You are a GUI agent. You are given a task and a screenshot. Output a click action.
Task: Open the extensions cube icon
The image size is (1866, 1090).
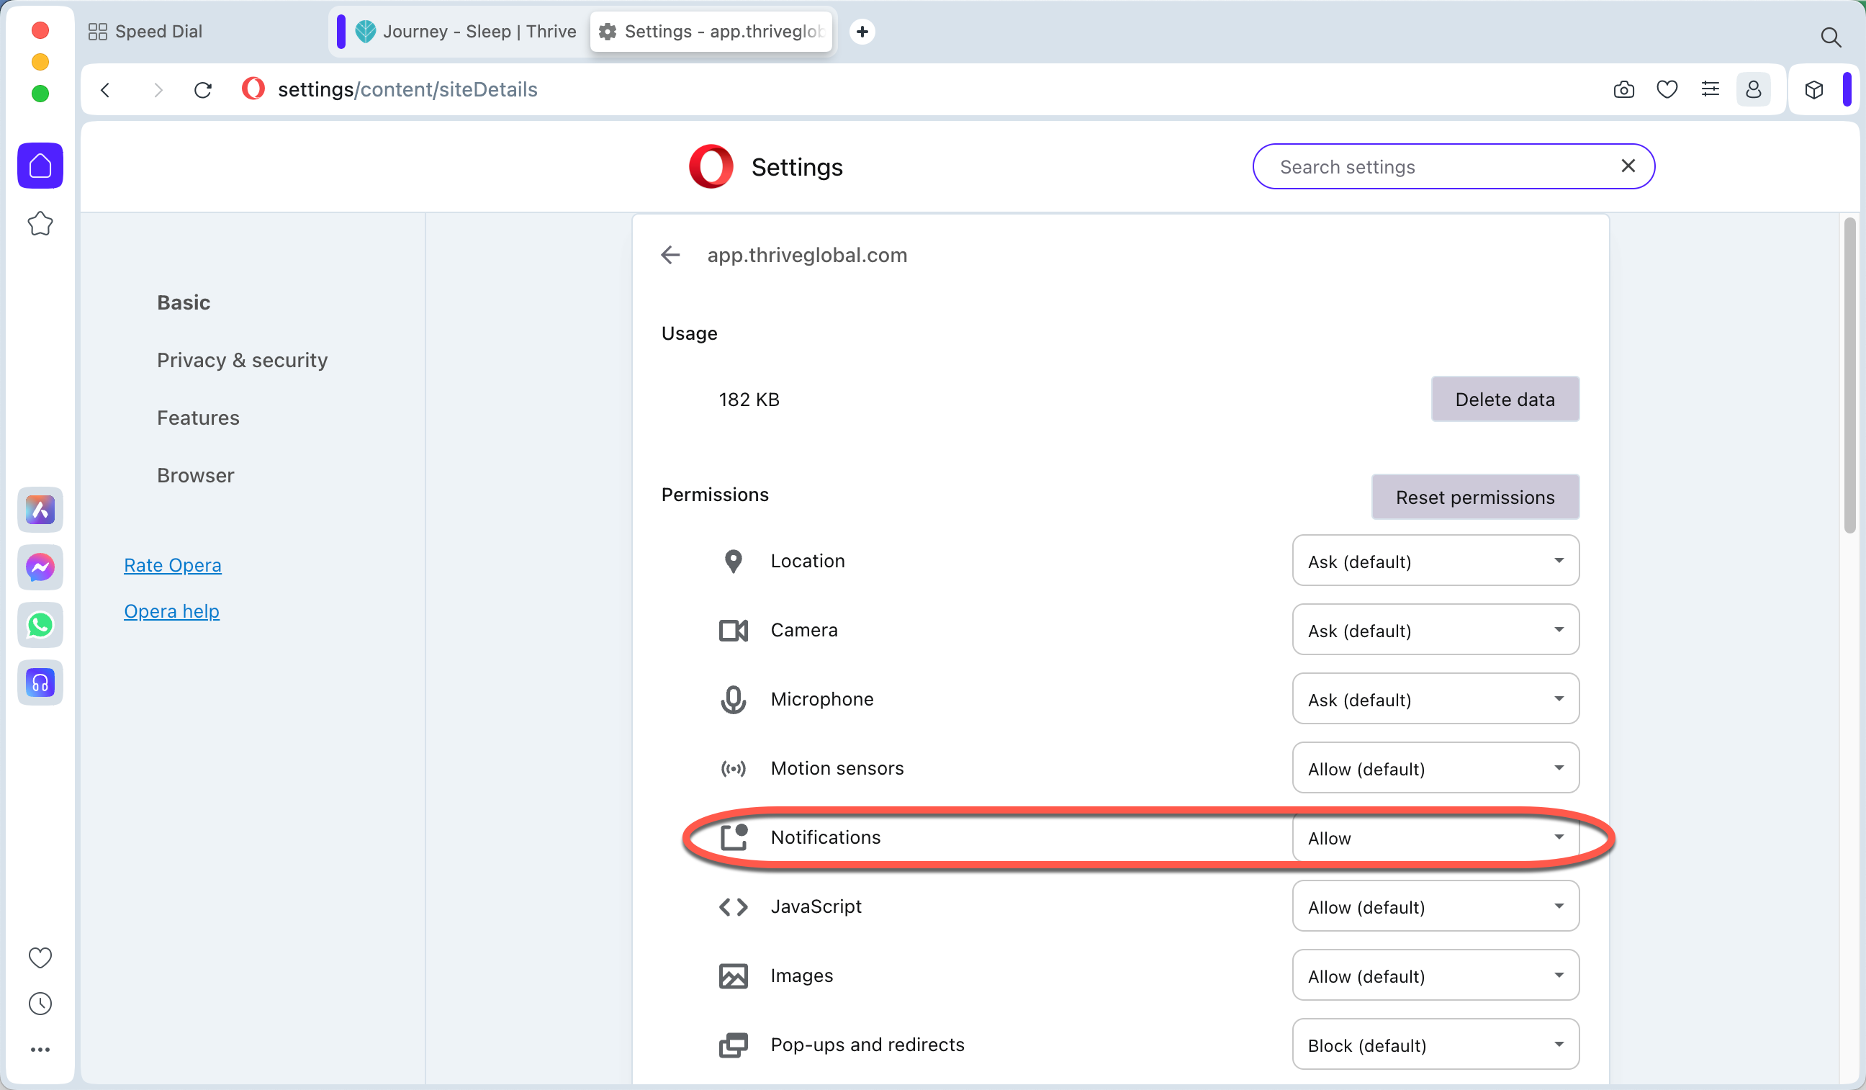(1813, 89)
